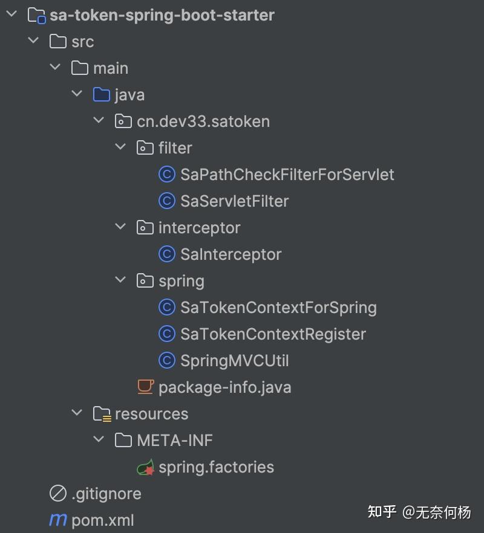Open SpringMVCUtil in the project tree
484x533 pixels.
click(234, 361)
